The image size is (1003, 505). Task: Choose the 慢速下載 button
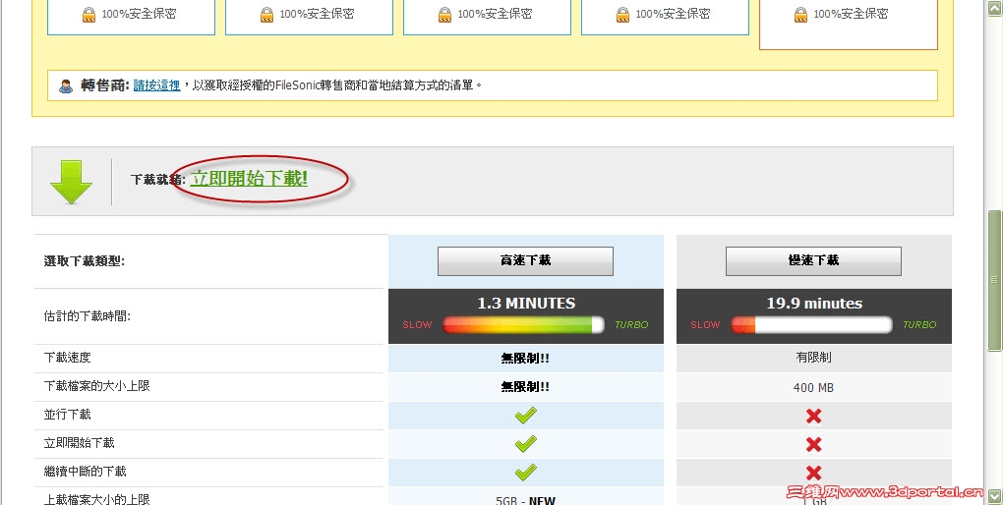[x=813, y=260]
